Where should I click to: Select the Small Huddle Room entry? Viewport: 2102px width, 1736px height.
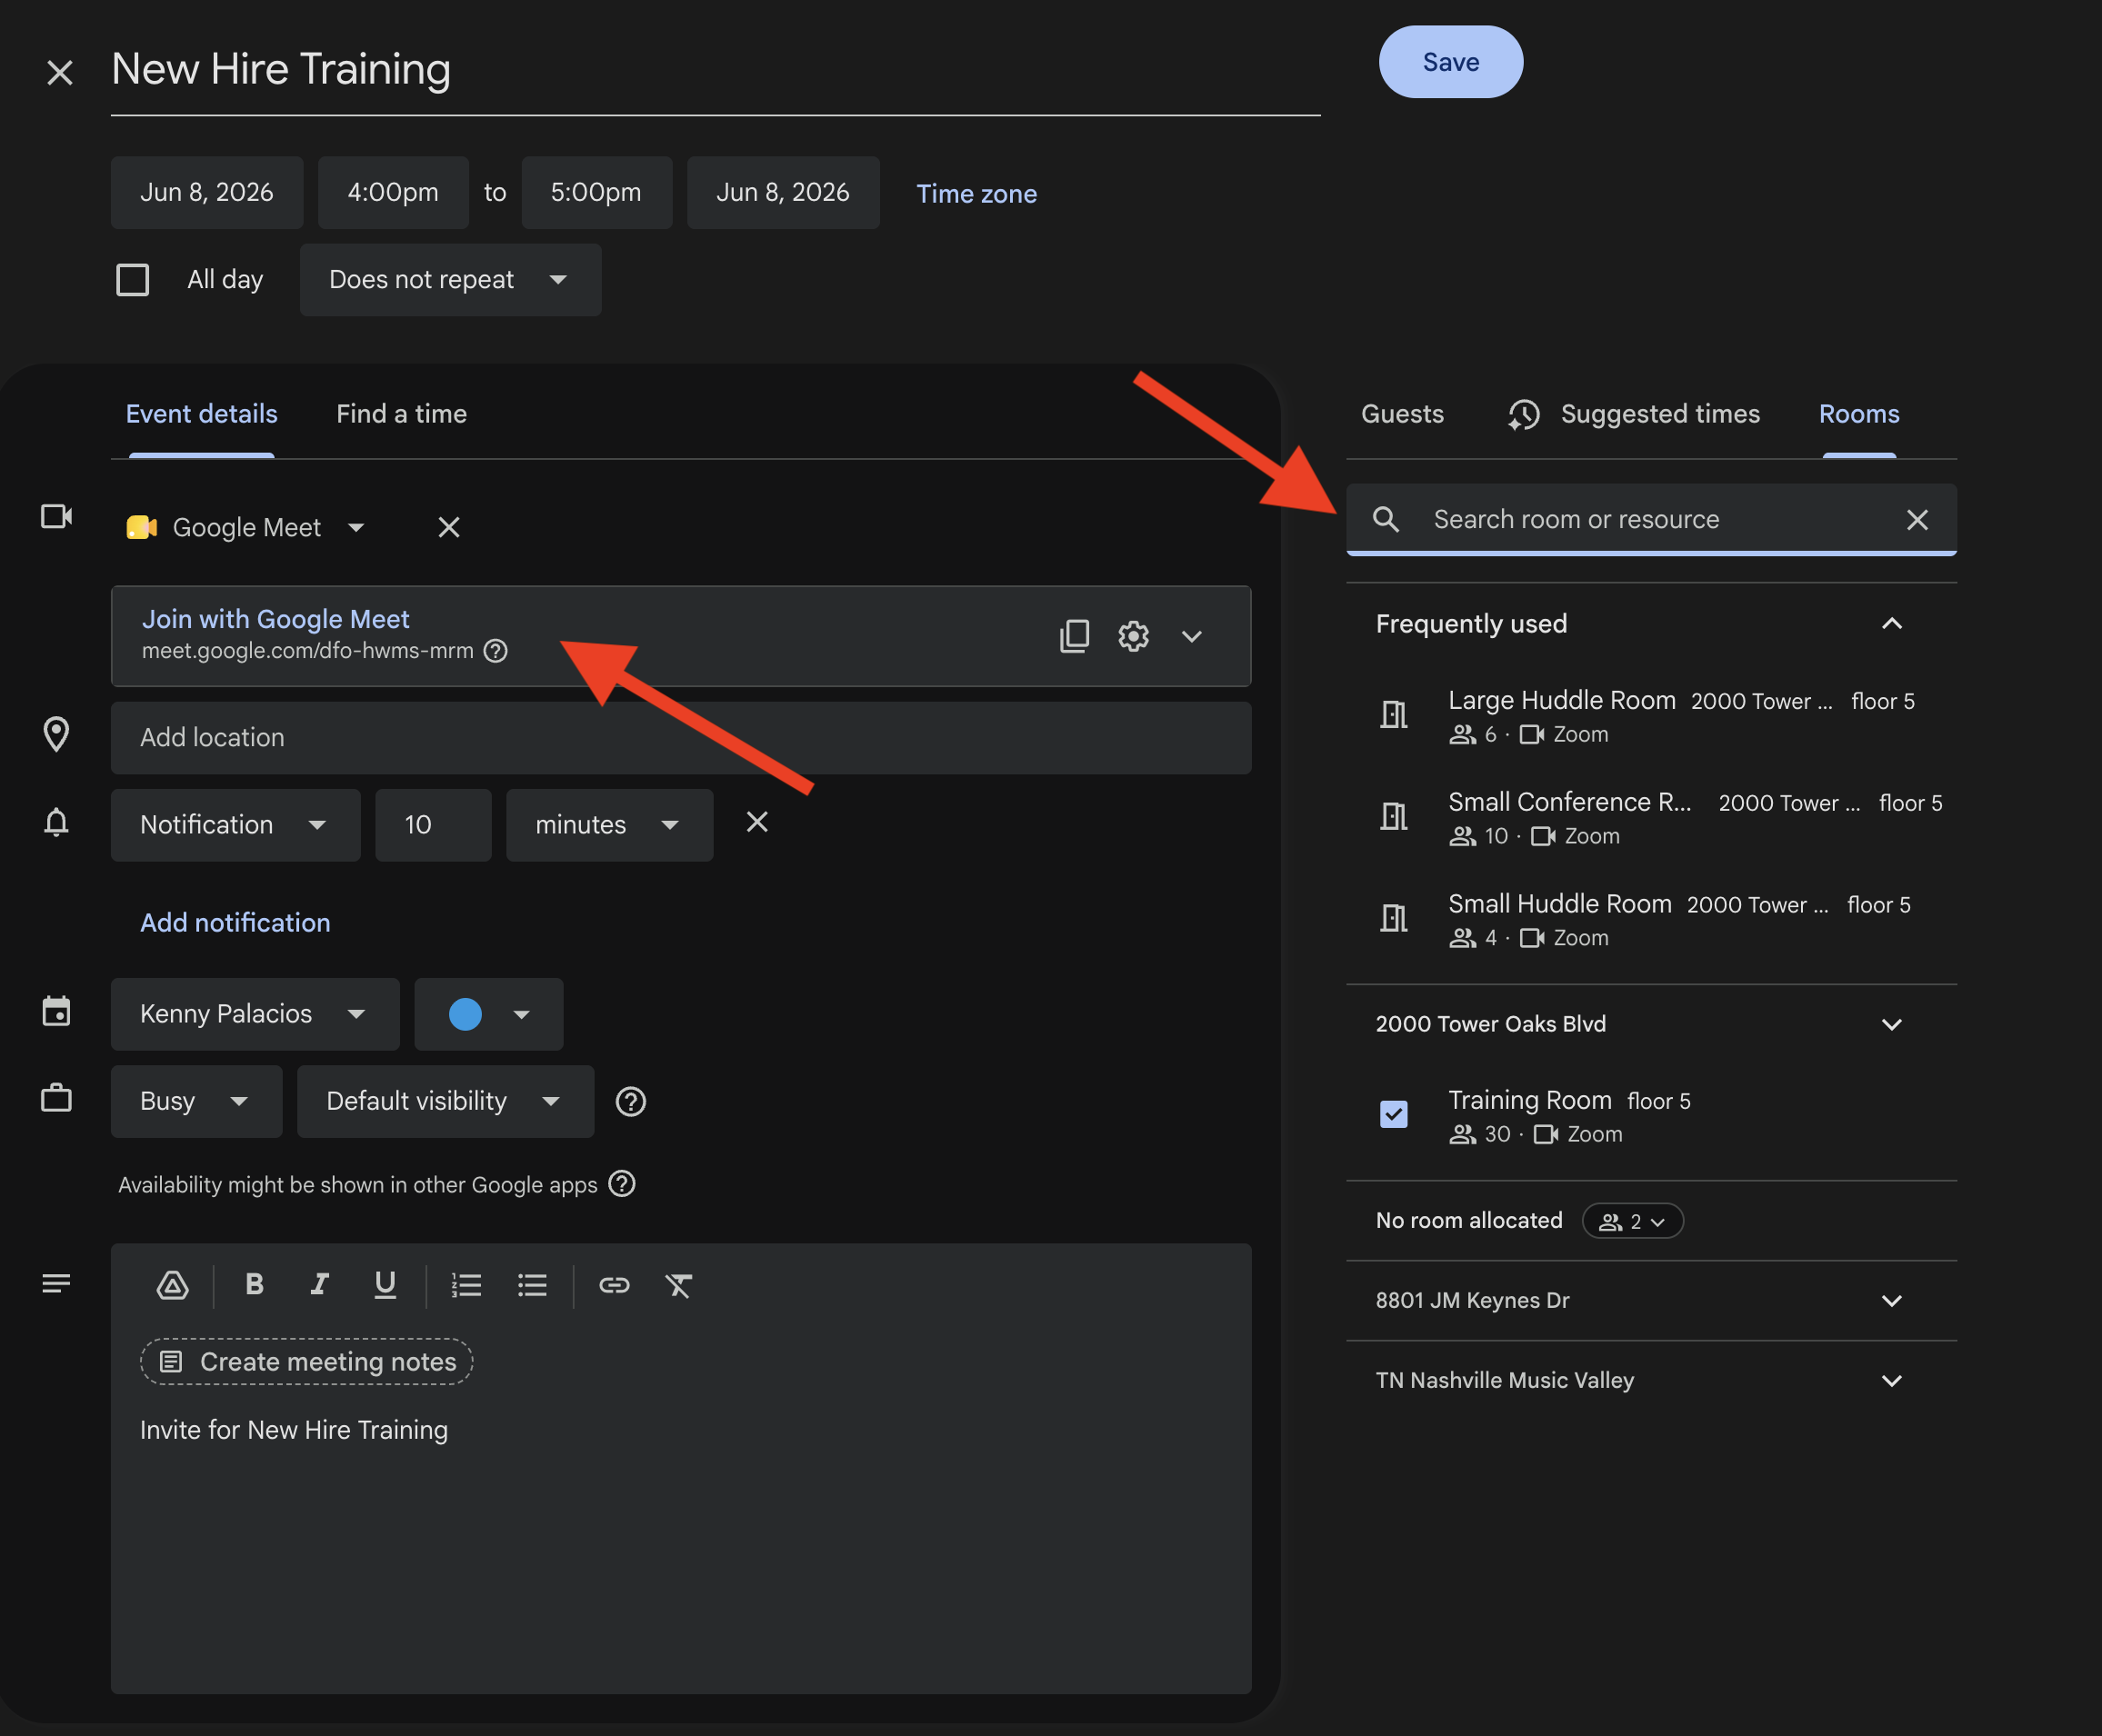[1652, 920]
